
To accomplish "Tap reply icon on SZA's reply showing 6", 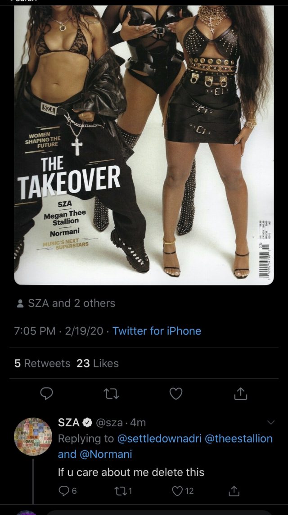I will click(67, 491).
